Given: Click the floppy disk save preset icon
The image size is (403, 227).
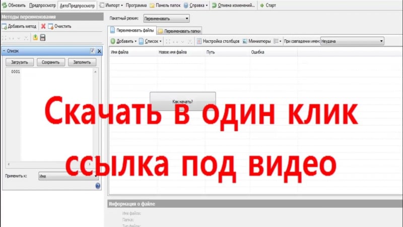Looking at the screenshot, I should coord(43,38).
